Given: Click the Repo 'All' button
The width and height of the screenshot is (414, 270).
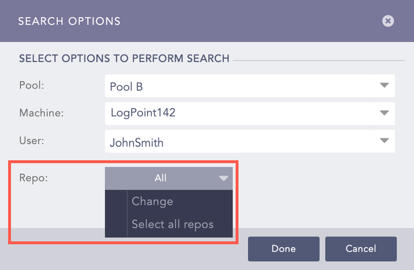Looking at the screenshot, I should [x=161, y=178].
